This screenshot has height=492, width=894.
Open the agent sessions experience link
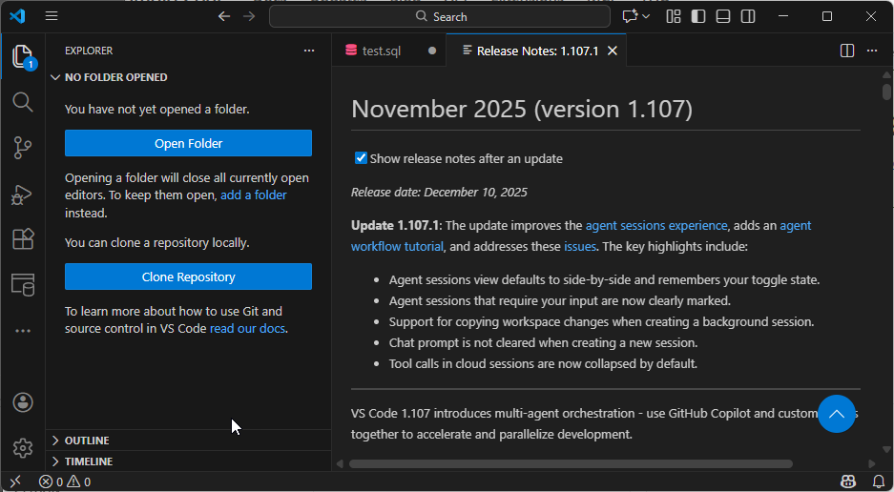coord(656,225)
